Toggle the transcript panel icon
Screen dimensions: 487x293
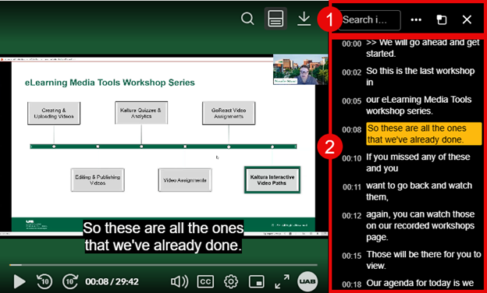pos(275,19)
